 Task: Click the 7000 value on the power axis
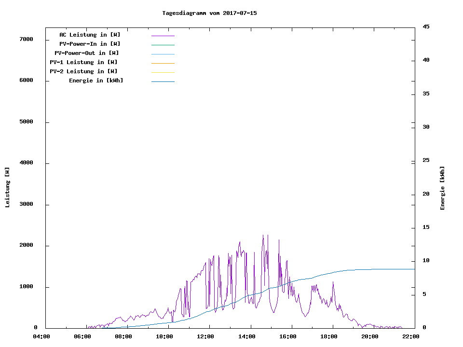tap(26, 40)
